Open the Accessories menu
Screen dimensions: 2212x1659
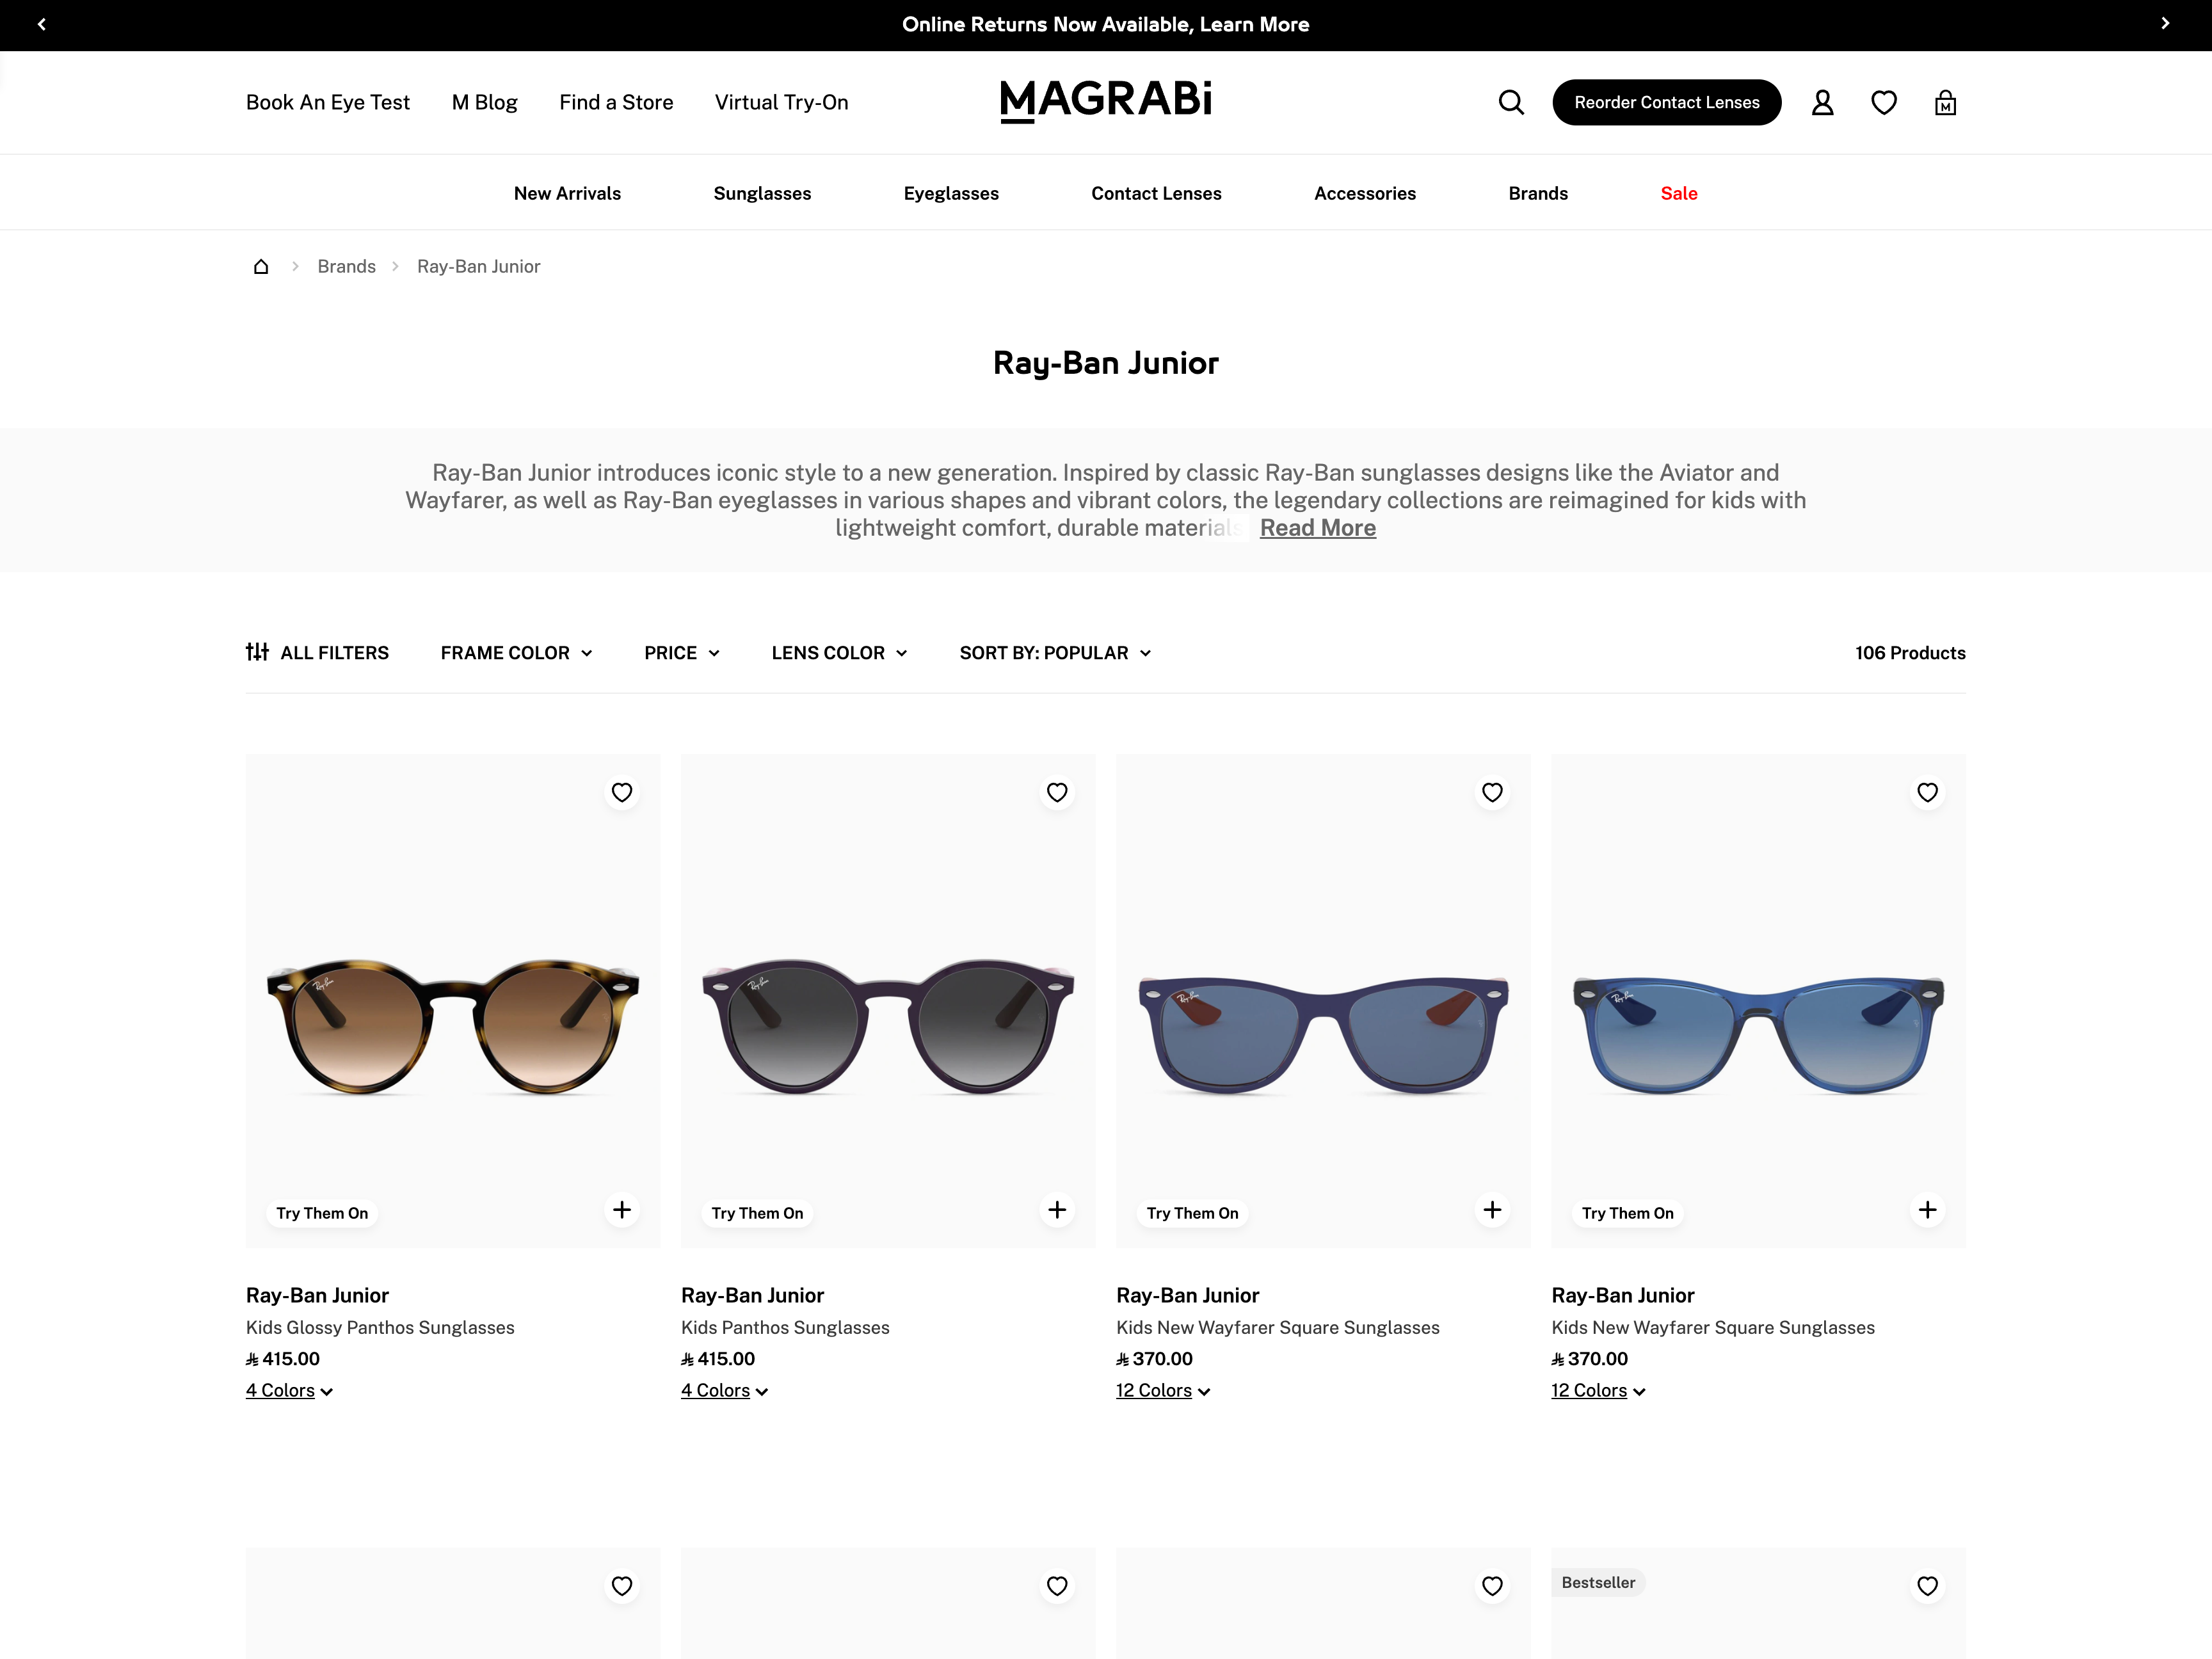pos(1364,193)
